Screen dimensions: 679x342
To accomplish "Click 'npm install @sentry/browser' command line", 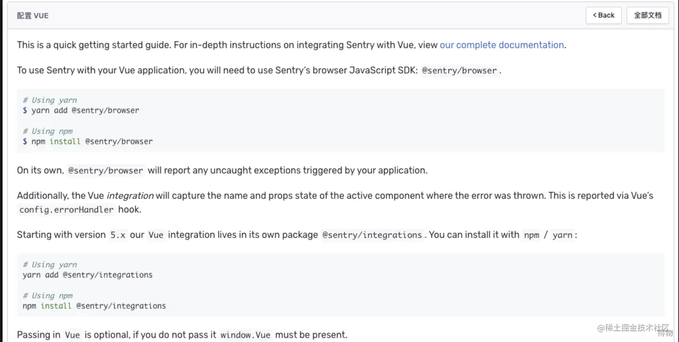I will [88, 141].
